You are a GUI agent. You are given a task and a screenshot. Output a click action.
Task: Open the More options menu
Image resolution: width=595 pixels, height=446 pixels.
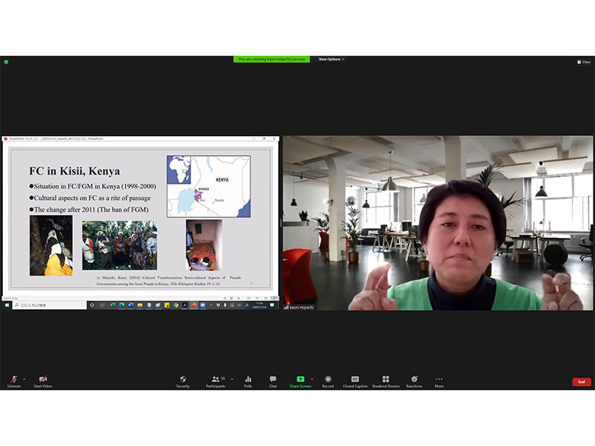tap(439, 381)
